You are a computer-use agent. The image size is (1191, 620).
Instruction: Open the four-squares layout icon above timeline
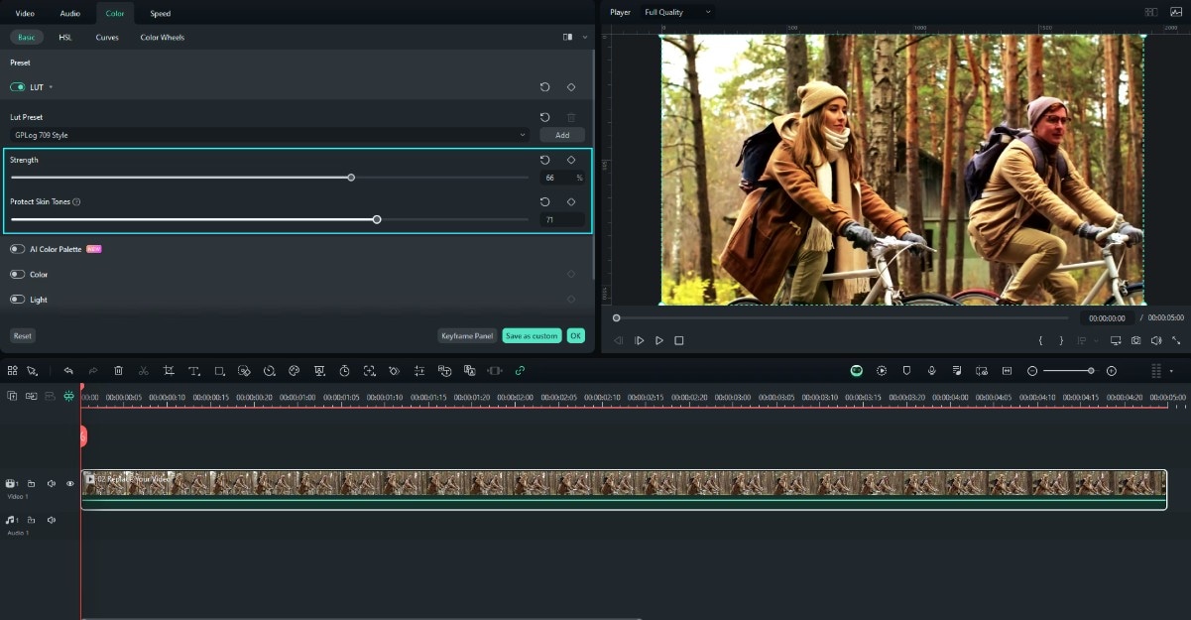tap(12, 370)
